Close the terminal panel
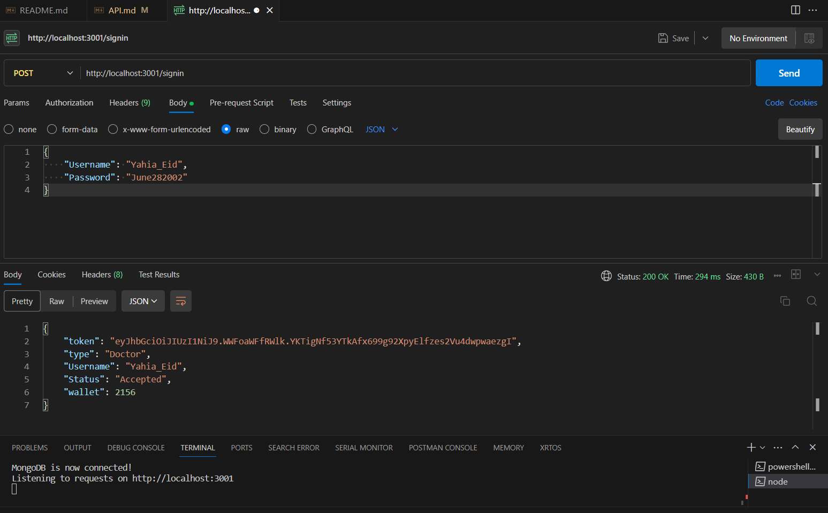The image size is (828, 513). click(812, 447)
